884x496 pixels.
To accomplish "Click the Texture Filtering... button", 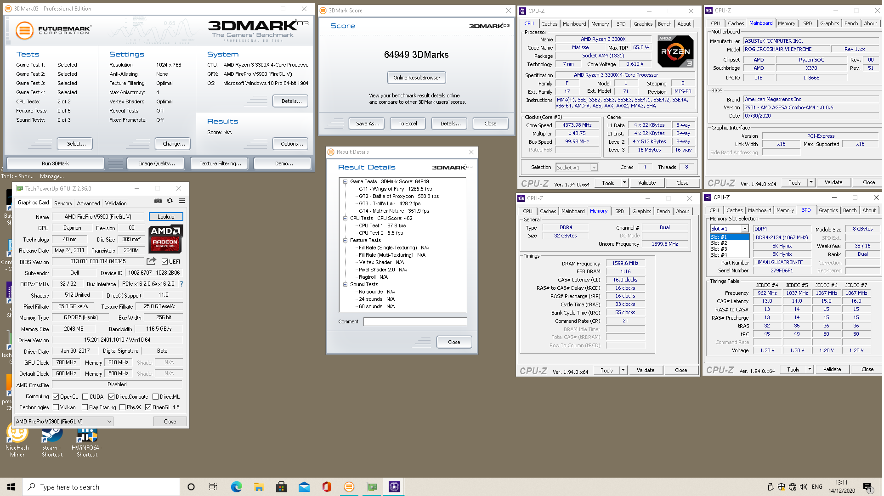I will [x=220, y=163].
